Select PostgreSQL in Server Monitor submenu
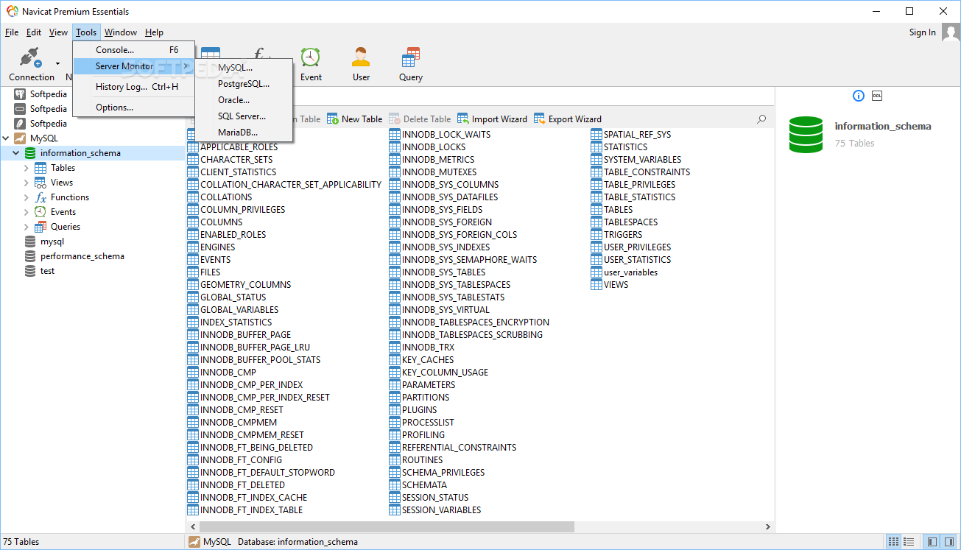961x550 pixels. tap(244, 84)
